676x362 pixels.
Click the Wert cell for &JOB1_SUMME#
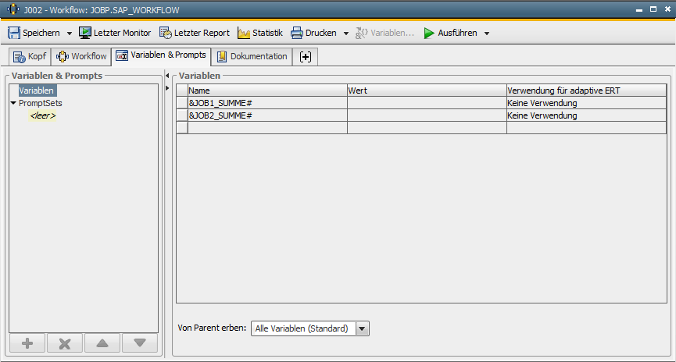coord(426,103)
